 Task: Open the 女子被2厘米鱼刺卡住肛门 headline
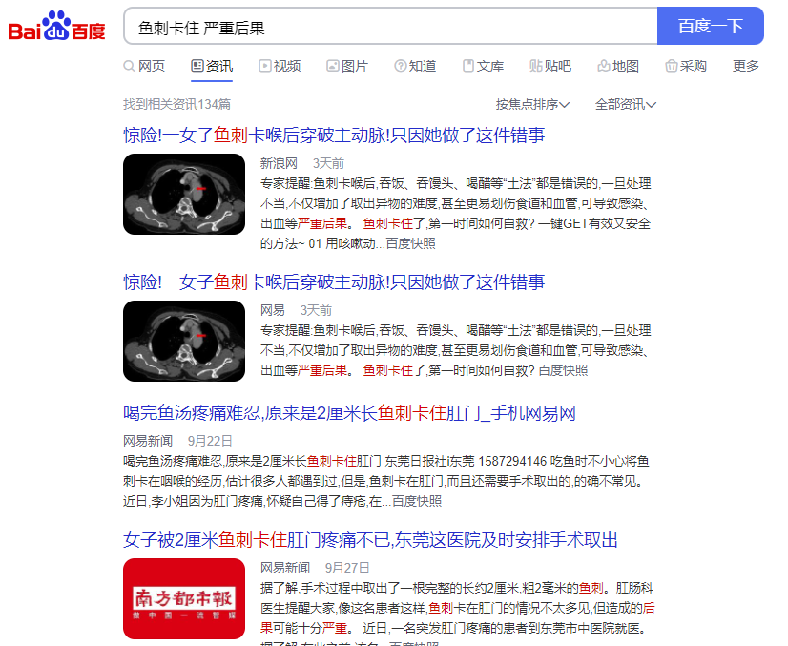(370, 540)
